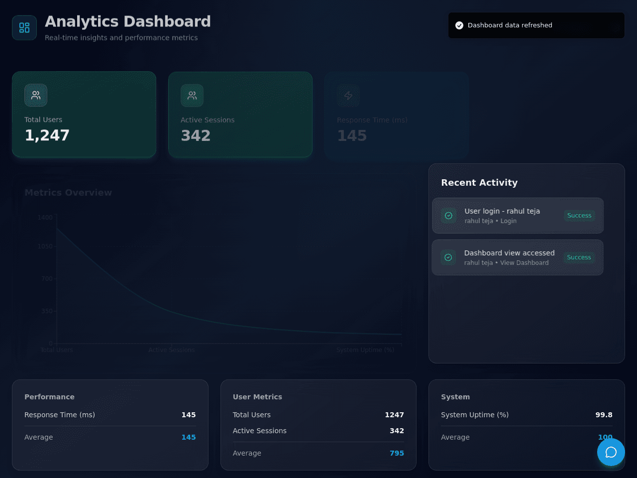Select the Dashboard view accessed activity row
This screenshot has height=478, width=637.
(x=518, y=257)
